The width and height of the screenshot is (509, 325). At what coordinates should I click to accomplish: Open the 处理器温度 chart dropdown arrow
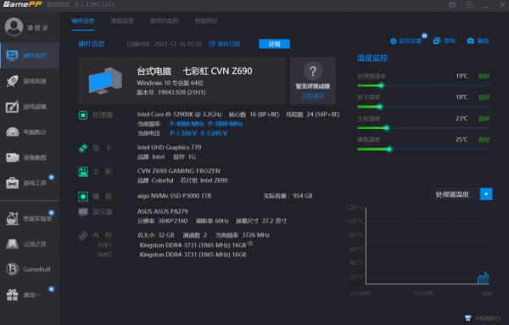(486, 194)
